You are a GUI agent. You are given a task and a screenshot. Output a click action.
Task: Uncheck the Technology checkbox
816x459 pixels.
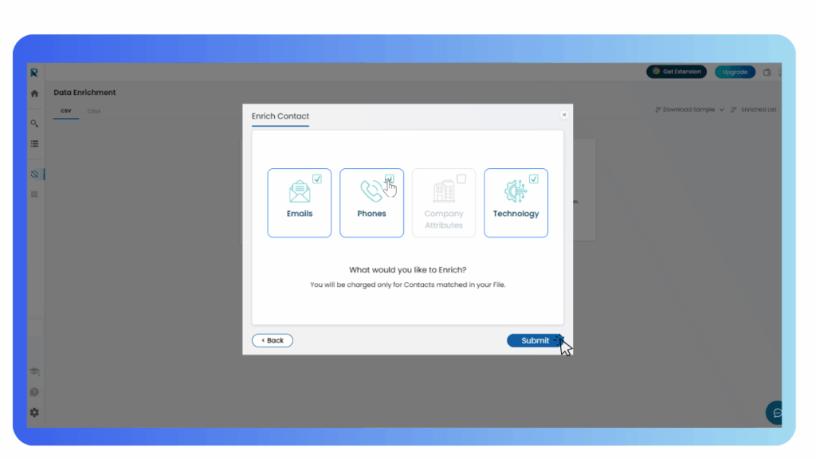[533, 179]
